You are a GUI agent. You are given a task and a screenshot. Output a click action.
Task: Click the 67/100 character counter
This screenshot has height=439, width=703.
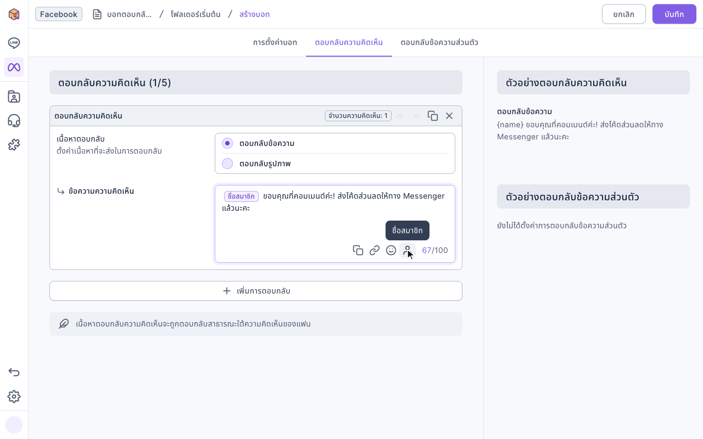[435, 250]
